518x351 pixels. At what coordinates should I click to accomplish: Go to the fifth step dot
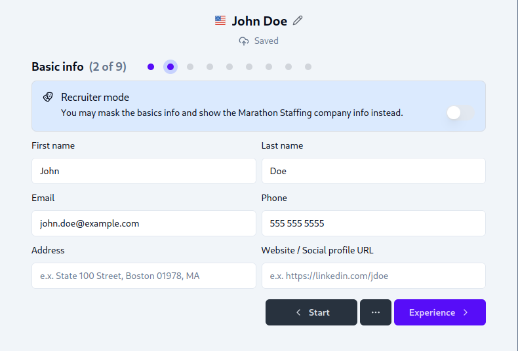point(229,67)
